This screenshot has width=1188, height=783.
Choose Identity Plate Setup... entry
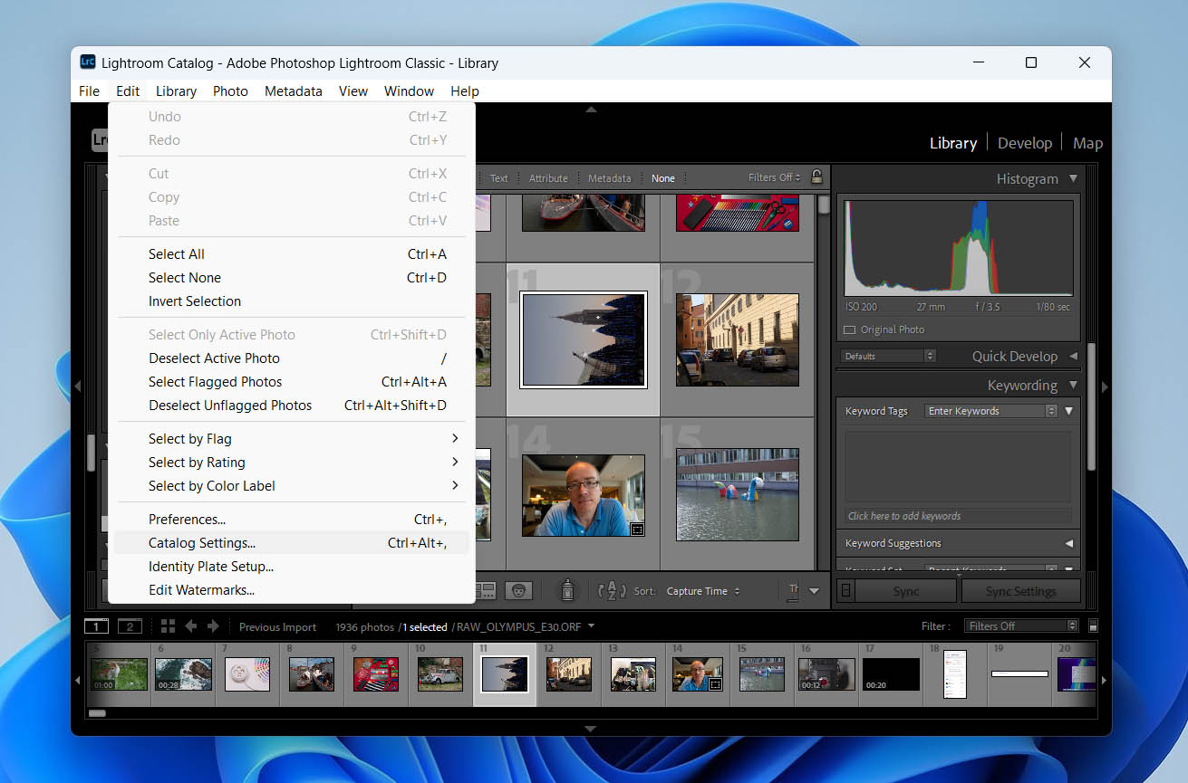pos(292,567)
